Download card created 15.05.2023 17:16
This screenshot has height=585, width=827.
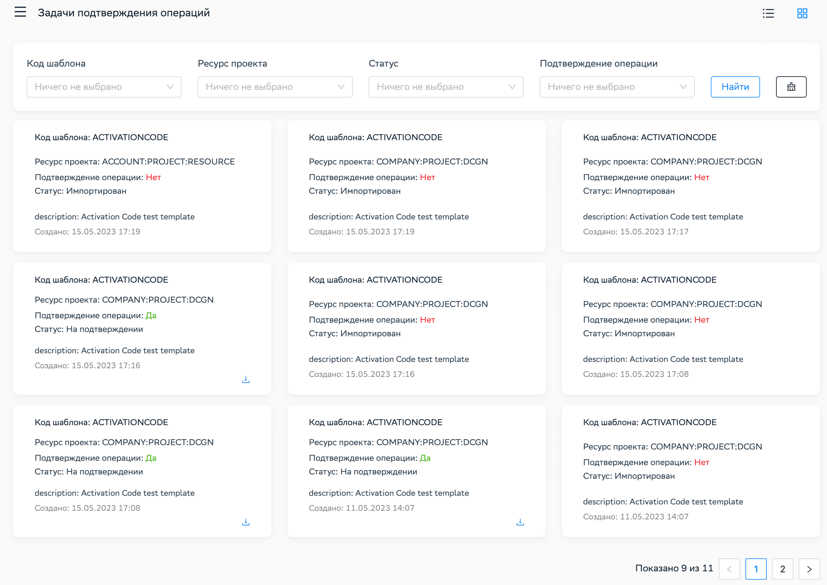point(246,380)
